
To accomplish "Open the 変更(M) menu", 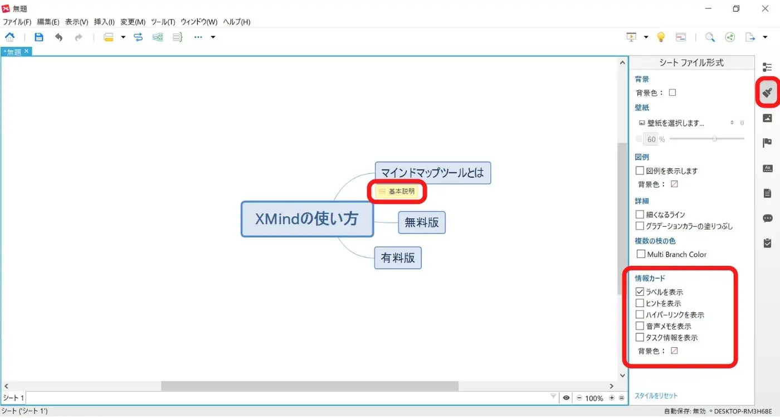I will coord(133,22).
